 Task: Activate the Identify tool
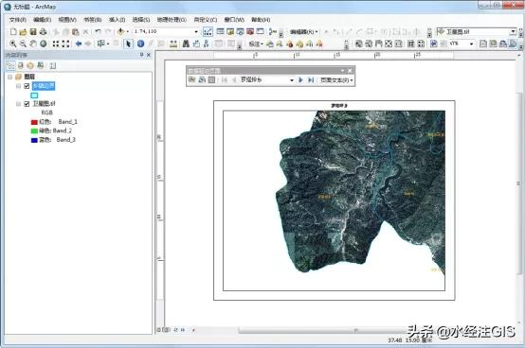(140, 43)
